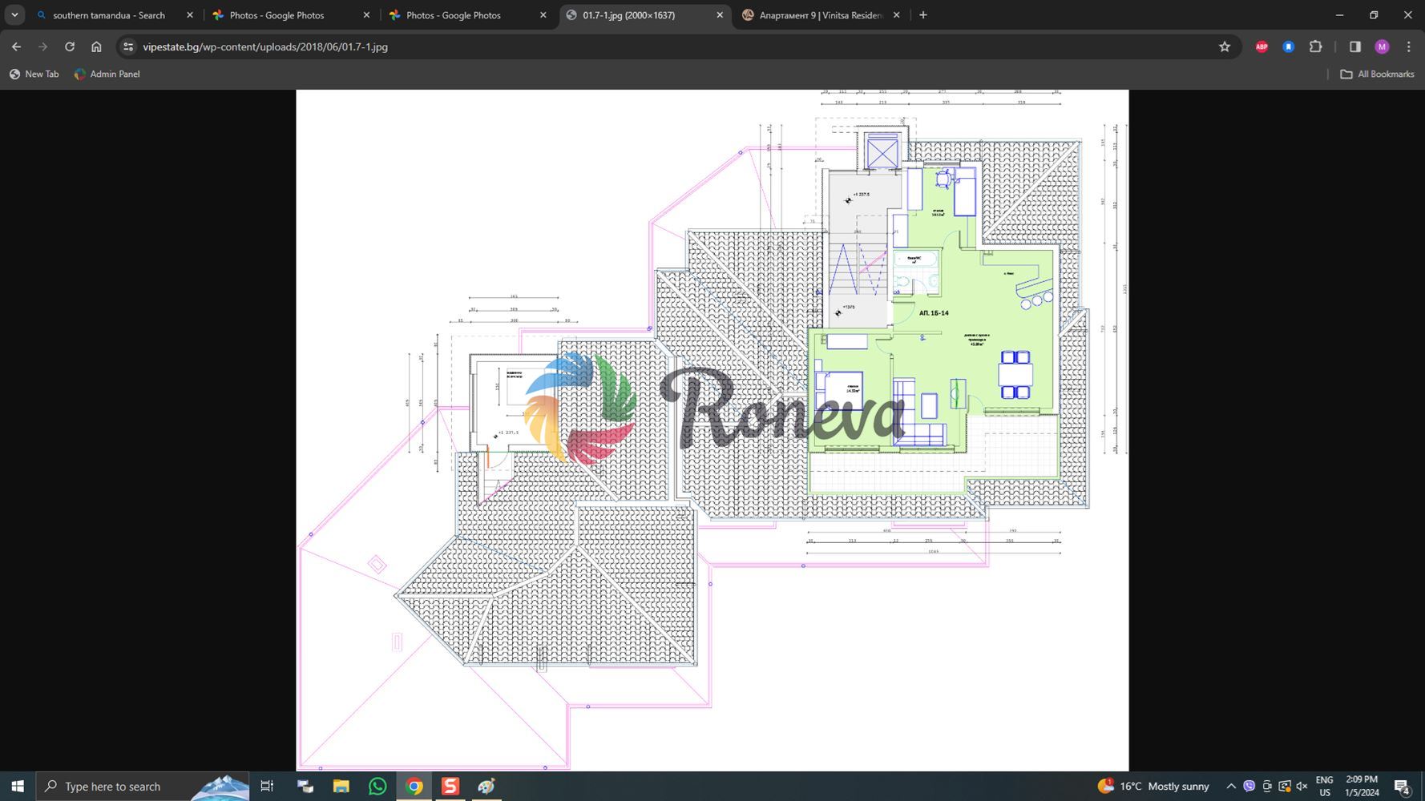Click the floor plan image to zoom
The width and height of the screenshot is (1425, 801).
(x=712, y=430)
